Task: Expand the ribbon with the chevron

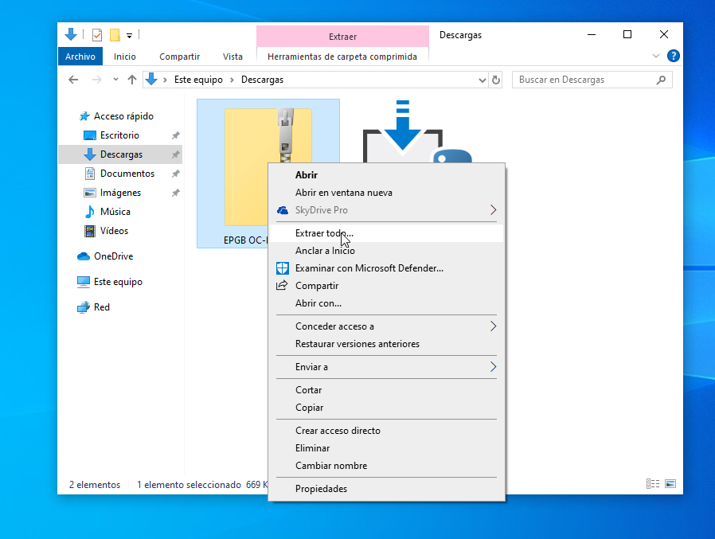Action: click(656, 56)
